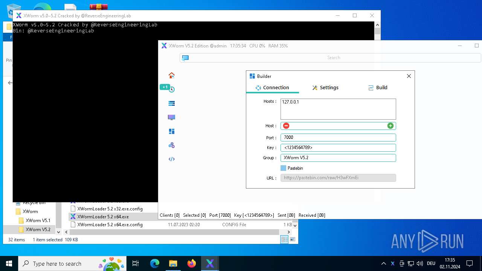Switch to the Connection tab
Viewport: 482px width, 271px height.
coord(272,87)
